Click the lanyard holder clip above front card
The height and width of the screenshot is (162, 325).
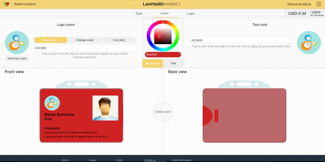tap(82, 84)
